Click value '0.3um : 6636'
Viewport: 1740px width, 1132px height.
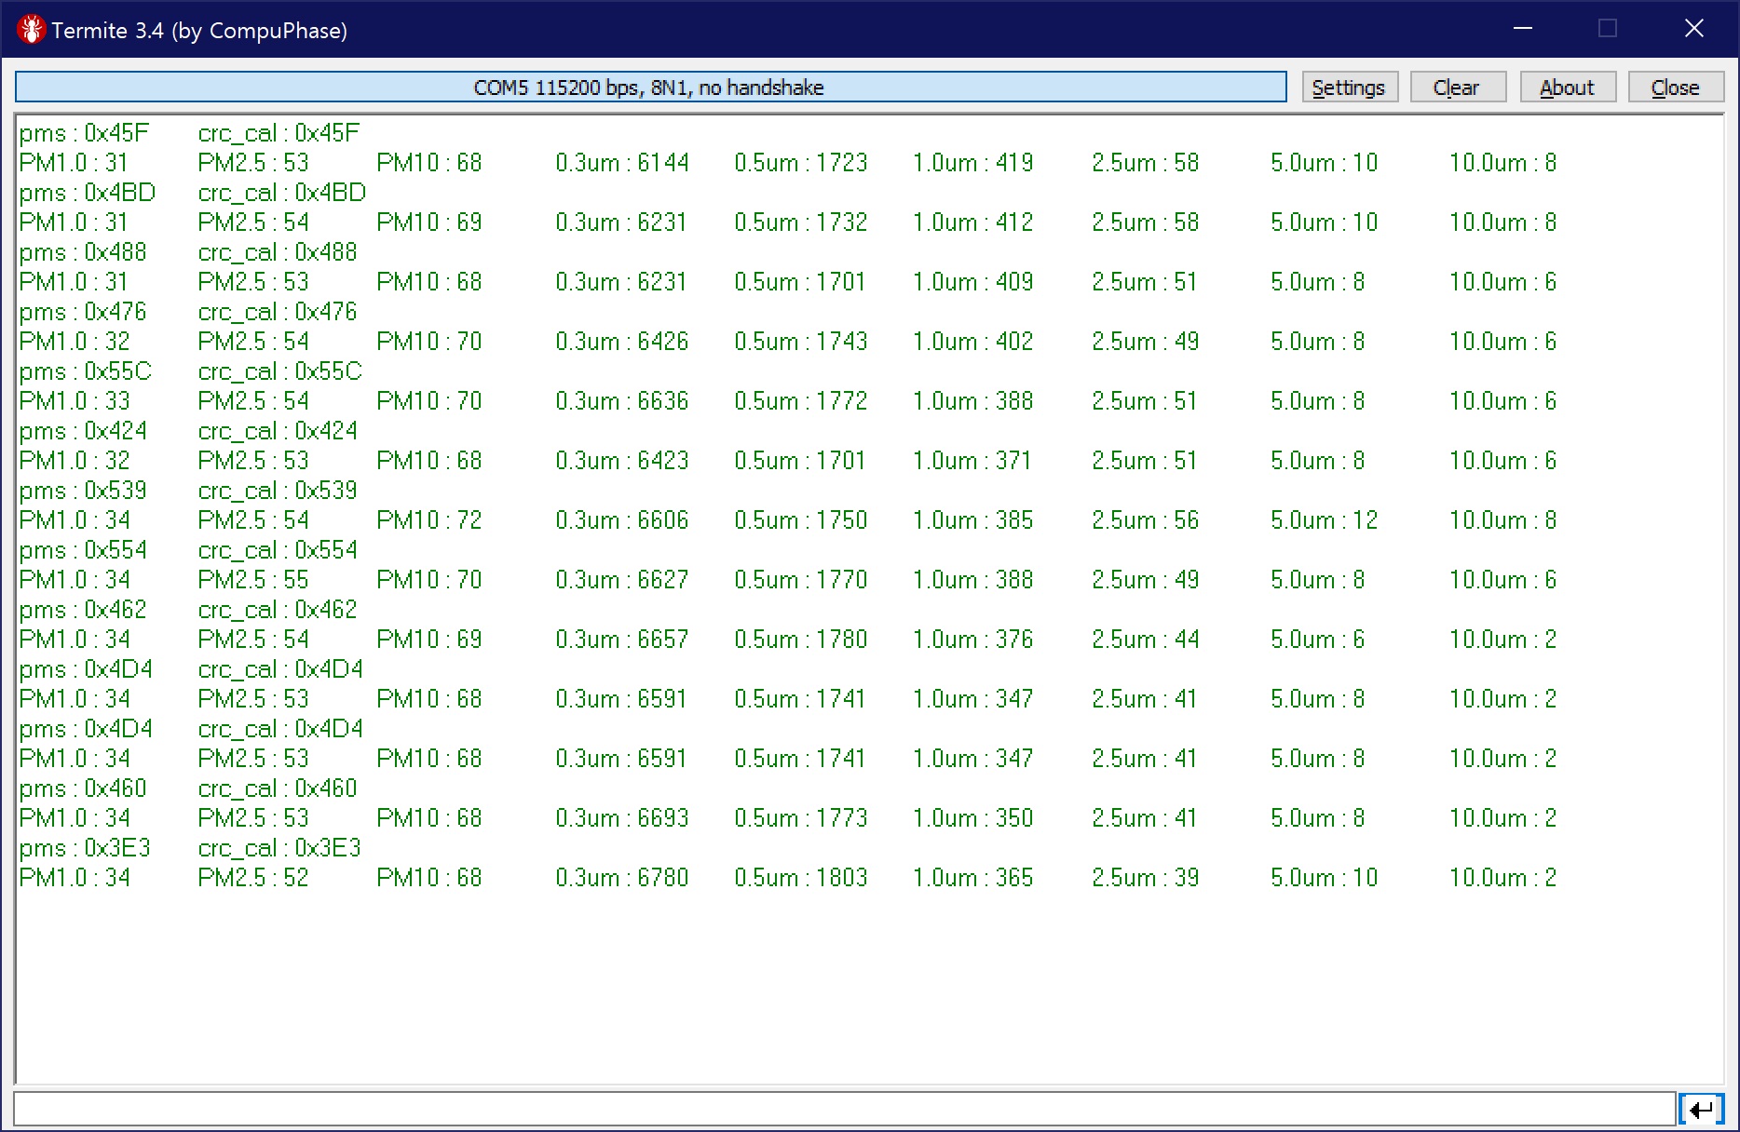click(622, 401)
